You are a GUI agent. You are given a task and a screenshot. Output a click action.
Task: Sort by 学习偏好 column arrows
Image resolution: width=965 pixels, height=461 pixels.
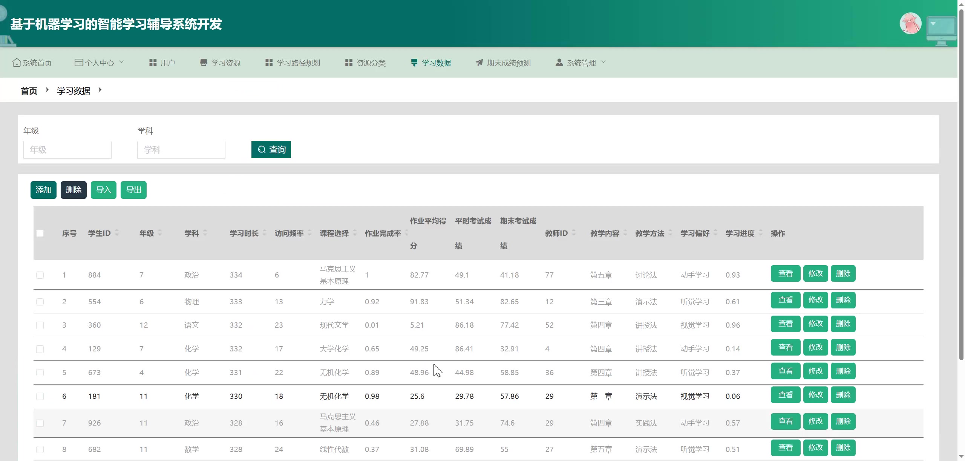pos(715,233)
